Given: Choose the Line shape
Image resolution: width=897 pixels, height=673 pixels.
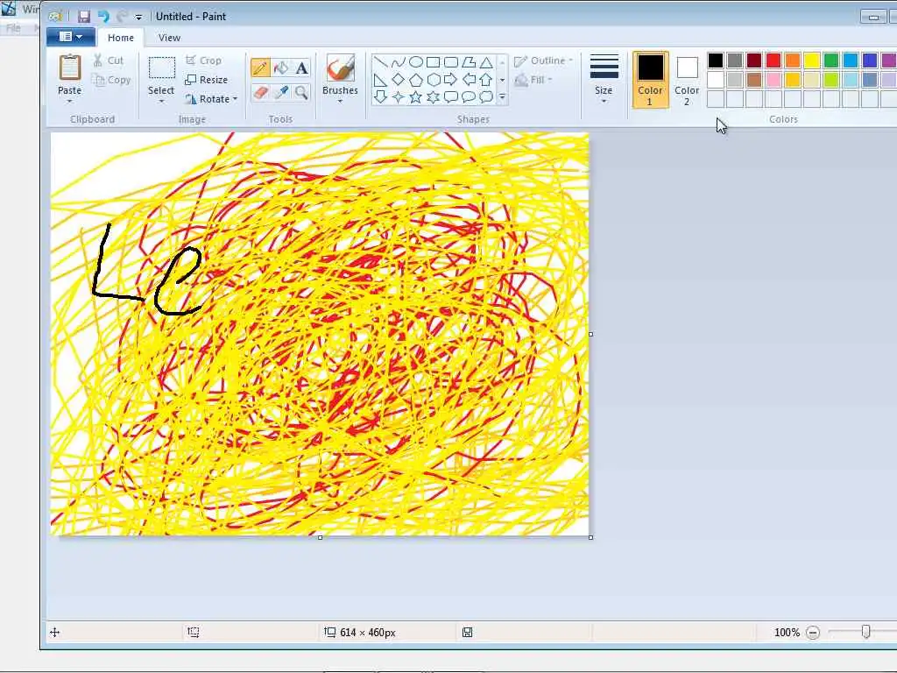Looking at the screenshot, I should click(x=381, y=62).
